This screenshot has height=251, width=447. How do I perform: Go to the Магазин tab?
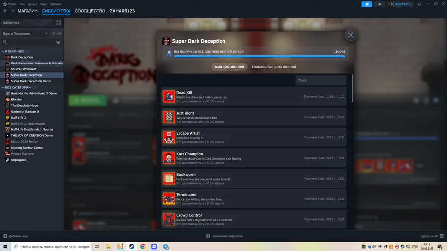(x=28, y=11)
